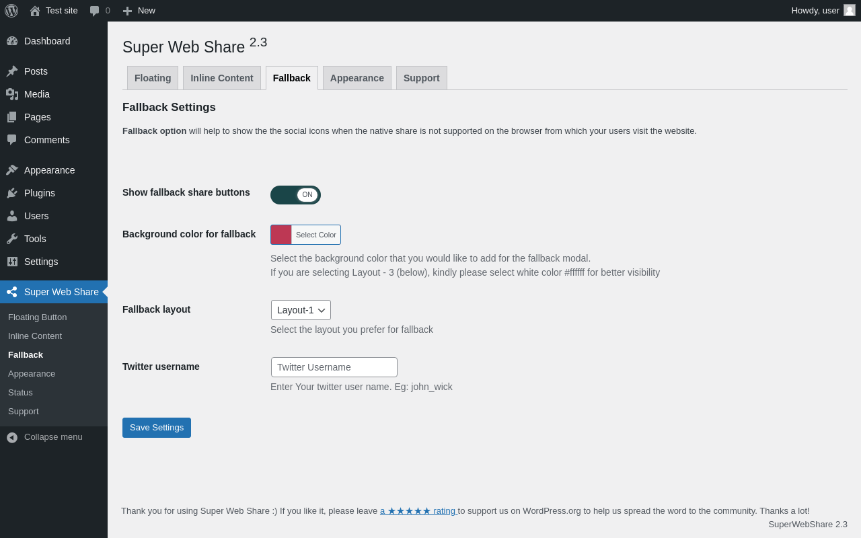
Task: Switch to the Inline Content tab
Action: [222, 78]
